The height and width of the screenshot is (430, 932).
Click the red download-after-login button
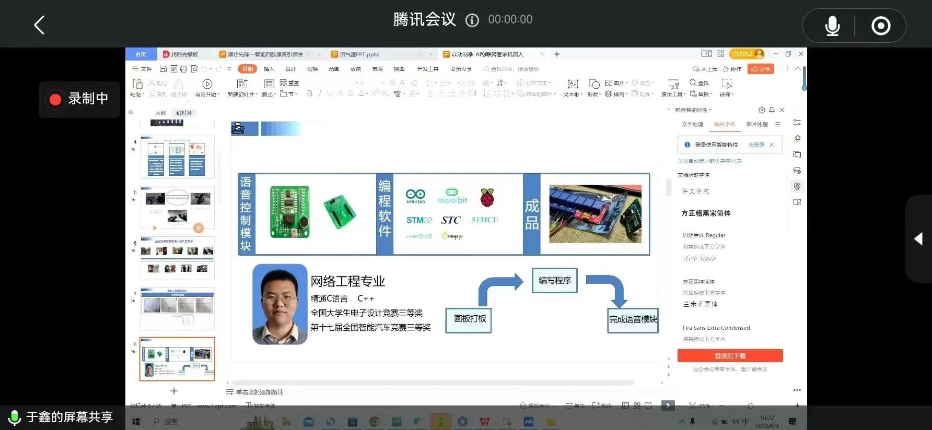(x=730, y=356)
